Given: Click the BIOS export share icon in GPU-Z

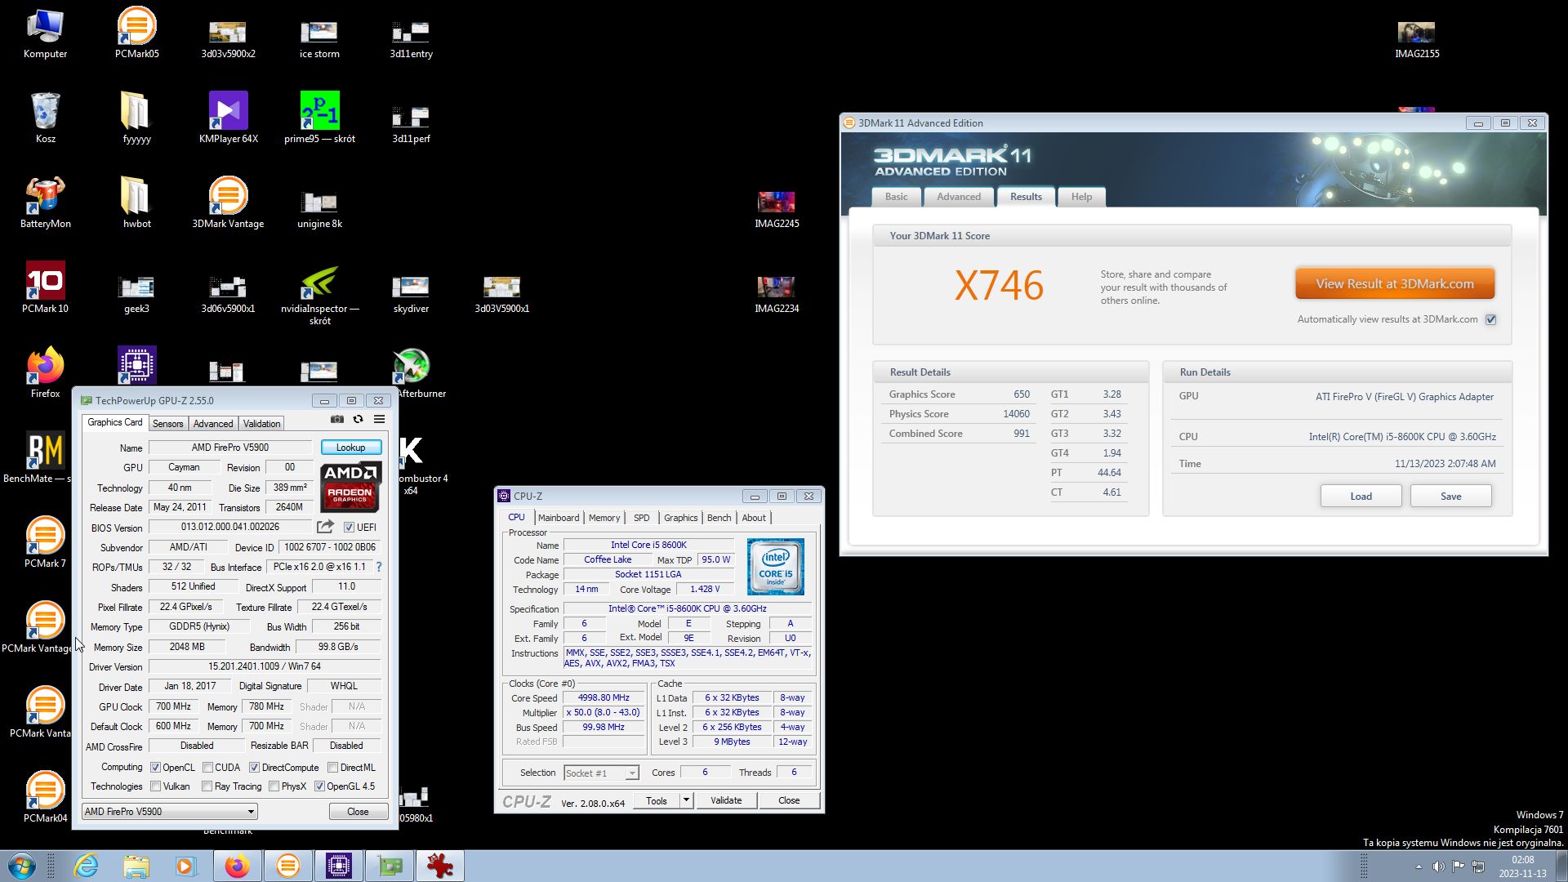Looking at the screenshot, I should 325,527.
